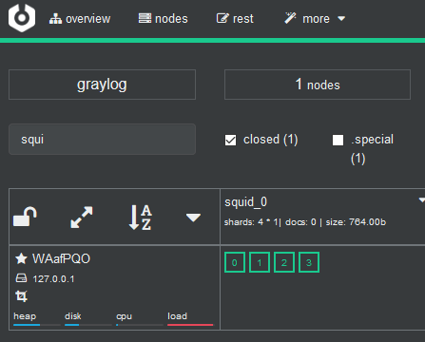Viewport: 425px width, 342px height.
Task: Click the graylog cluster name box
Action: (102, 85)
